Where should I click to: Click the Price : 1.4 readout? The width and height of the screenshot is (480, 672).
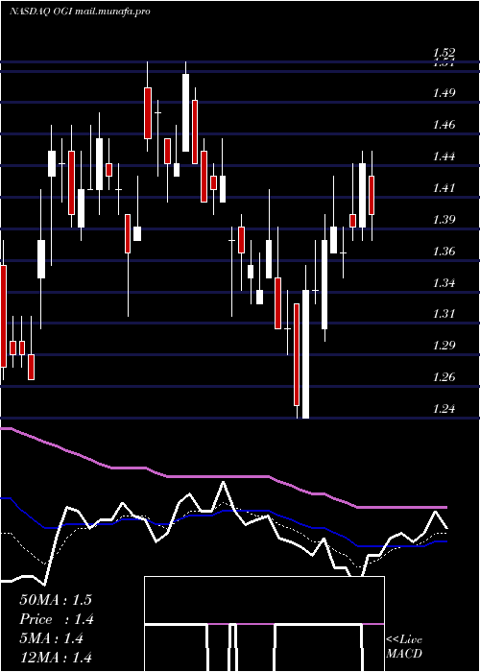click(57, 619)
